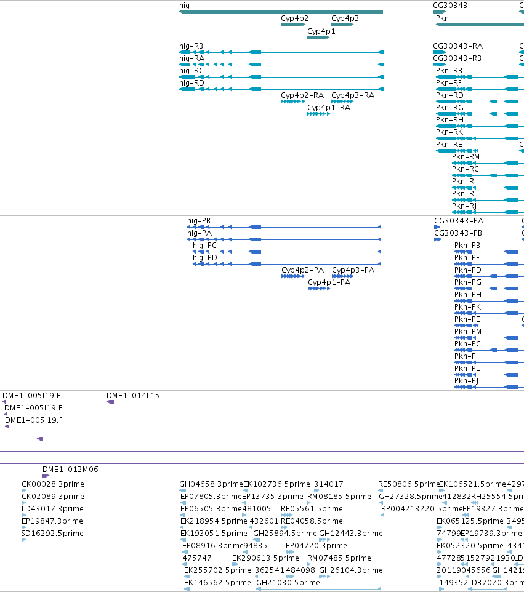This screenshot has height=592, width=524.
Task: Open protein Pkn-PD
Action: click(468, 270)
